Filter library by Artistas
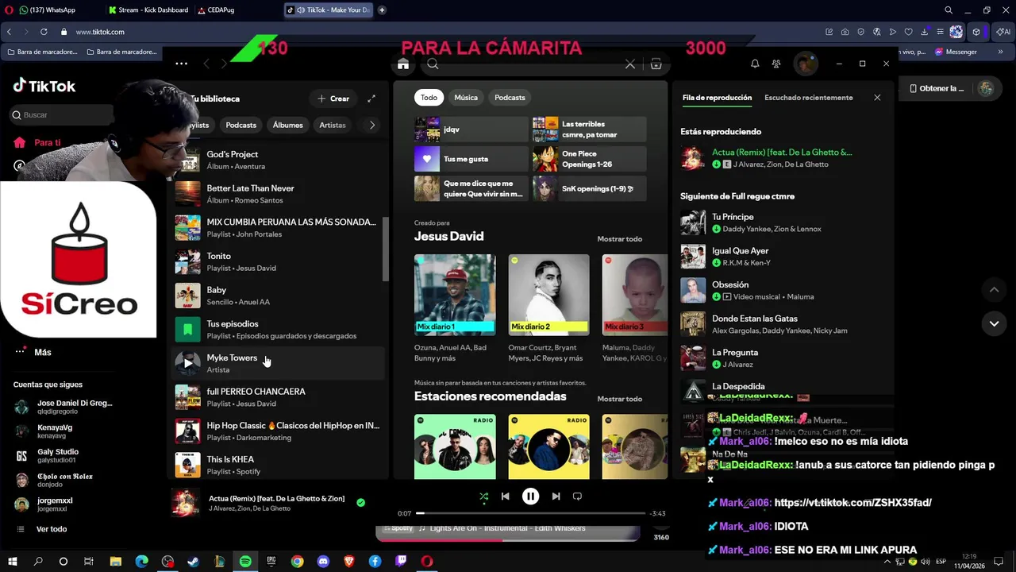The image size is (1016, 572). coord(333,125)
